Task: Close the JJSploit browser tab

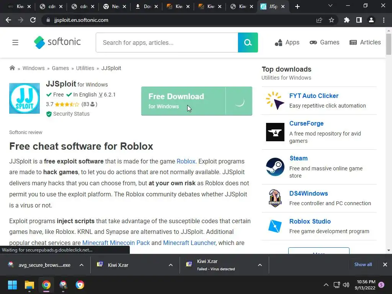Action: (283, 7)
